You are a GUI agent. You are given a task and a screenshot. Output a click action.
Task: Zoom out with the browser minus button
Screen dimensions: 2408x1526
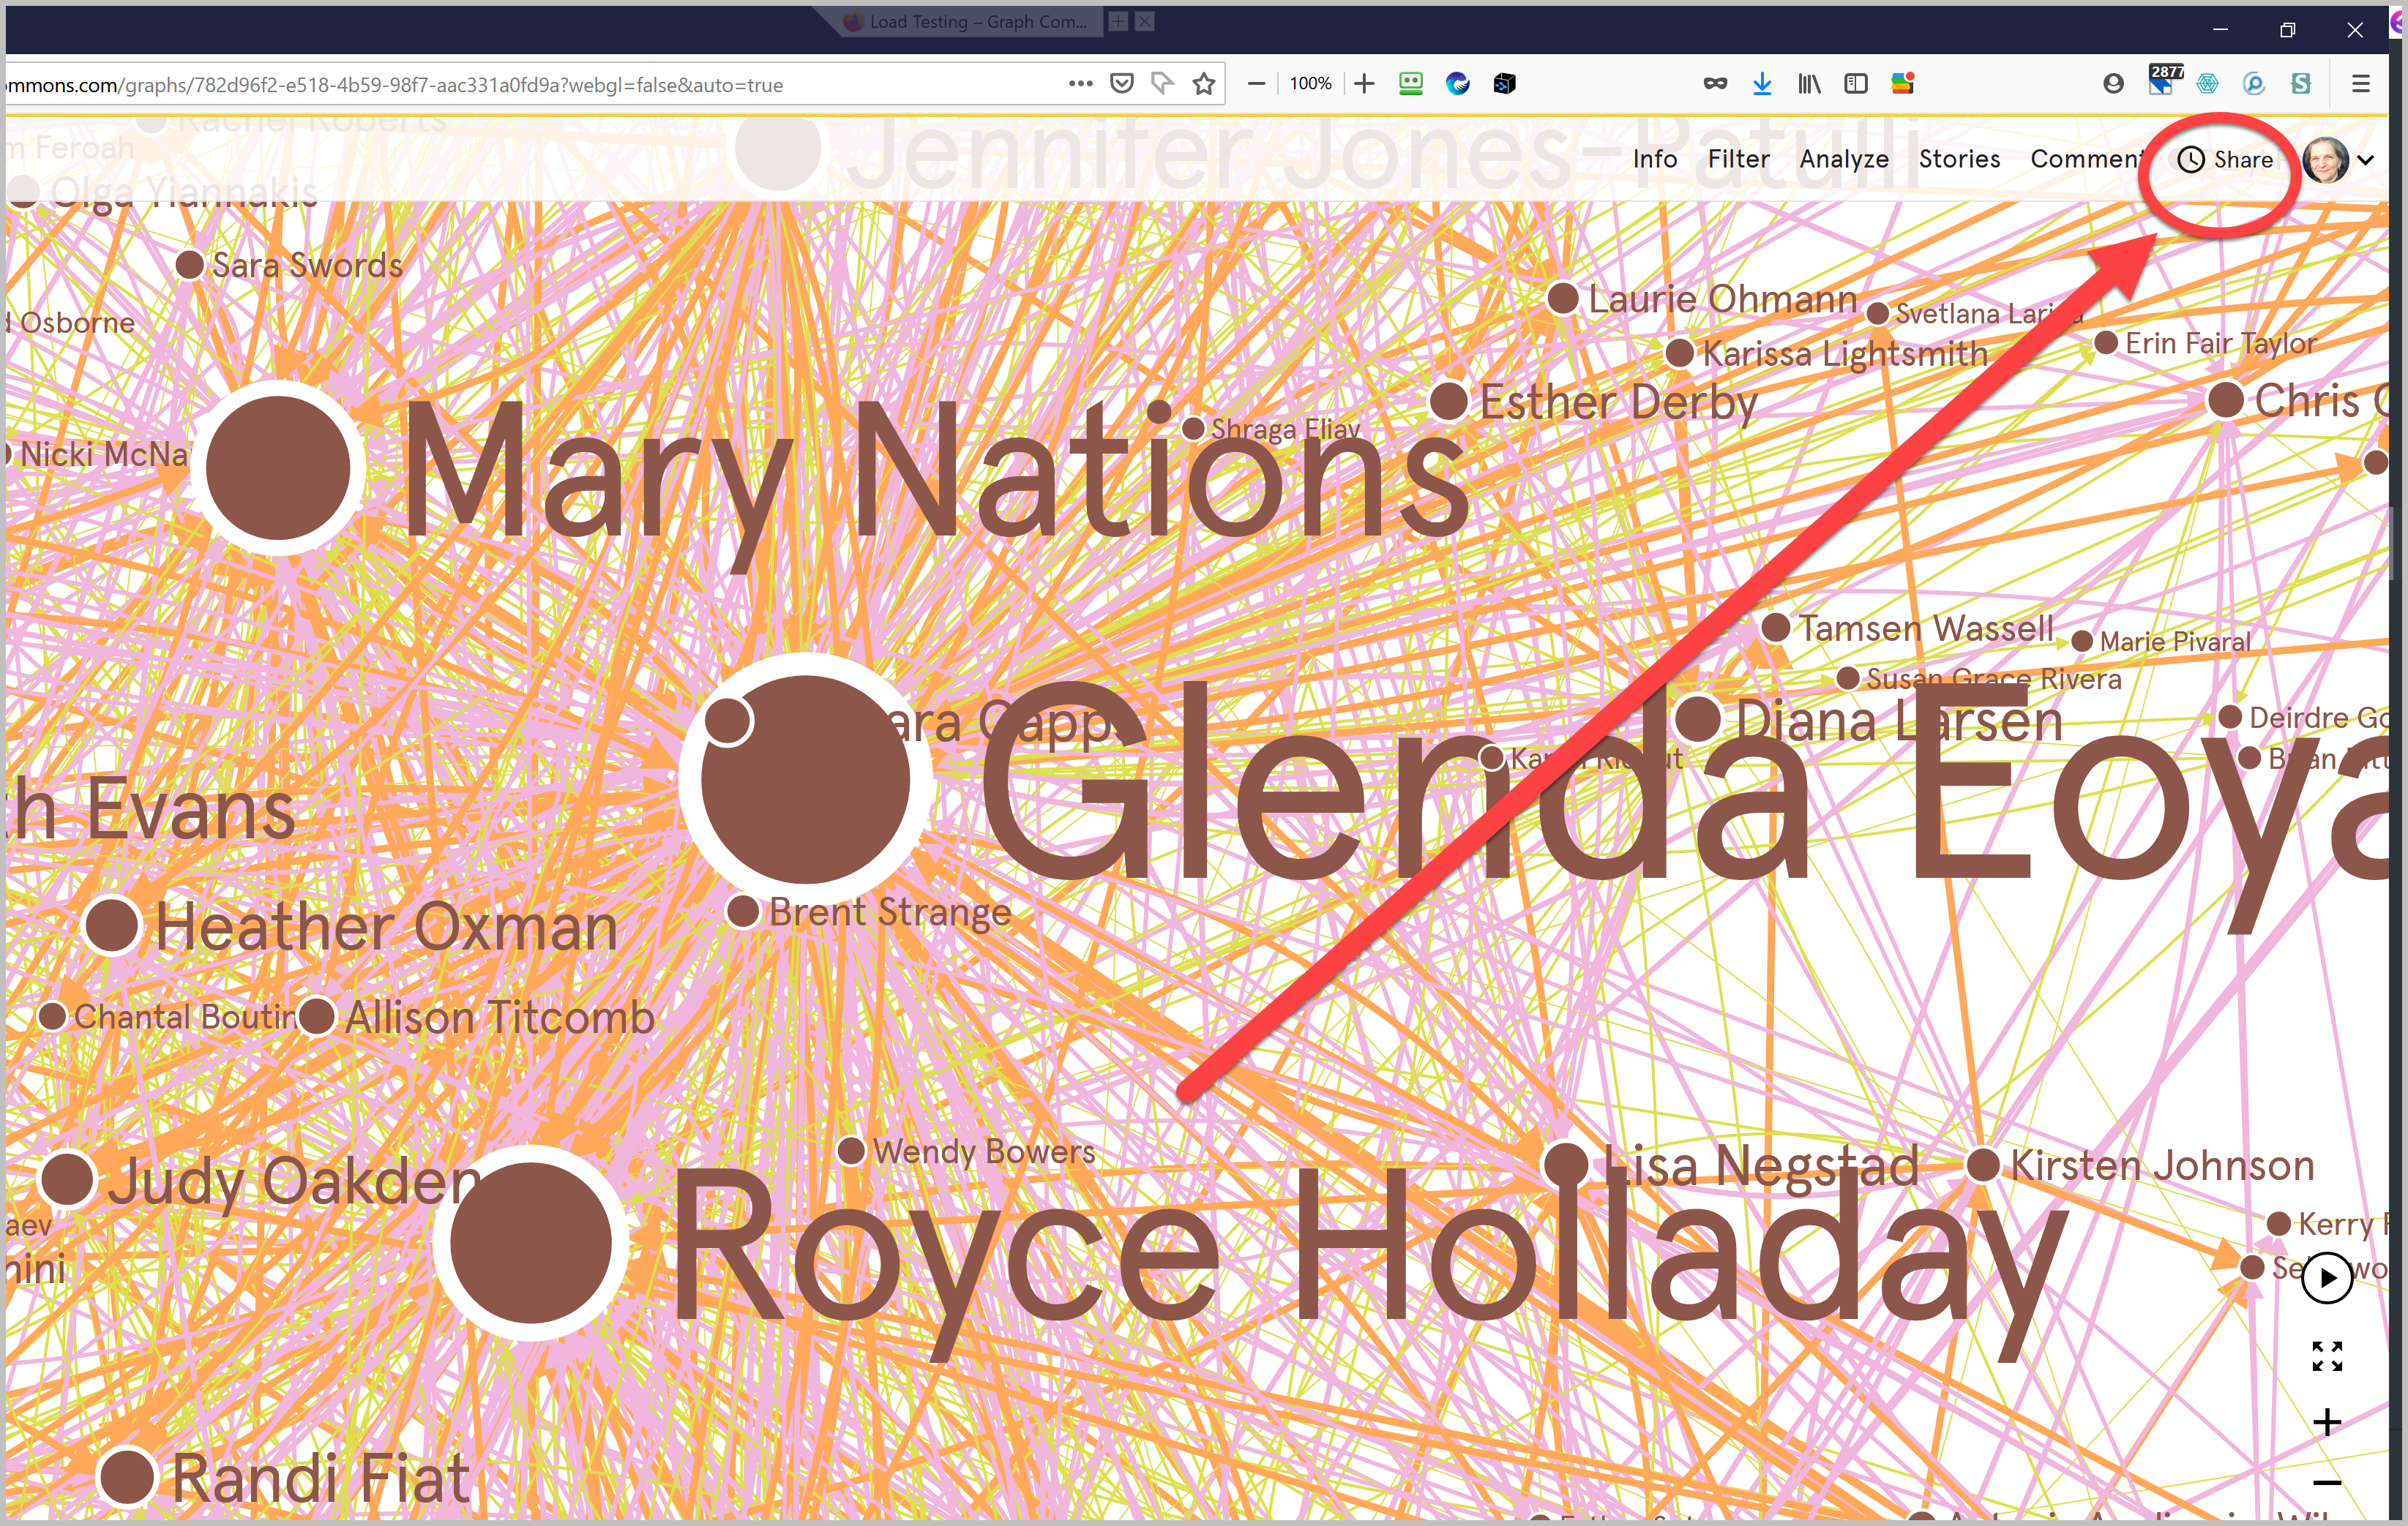pyautogui.click(x=1257, y=84)
